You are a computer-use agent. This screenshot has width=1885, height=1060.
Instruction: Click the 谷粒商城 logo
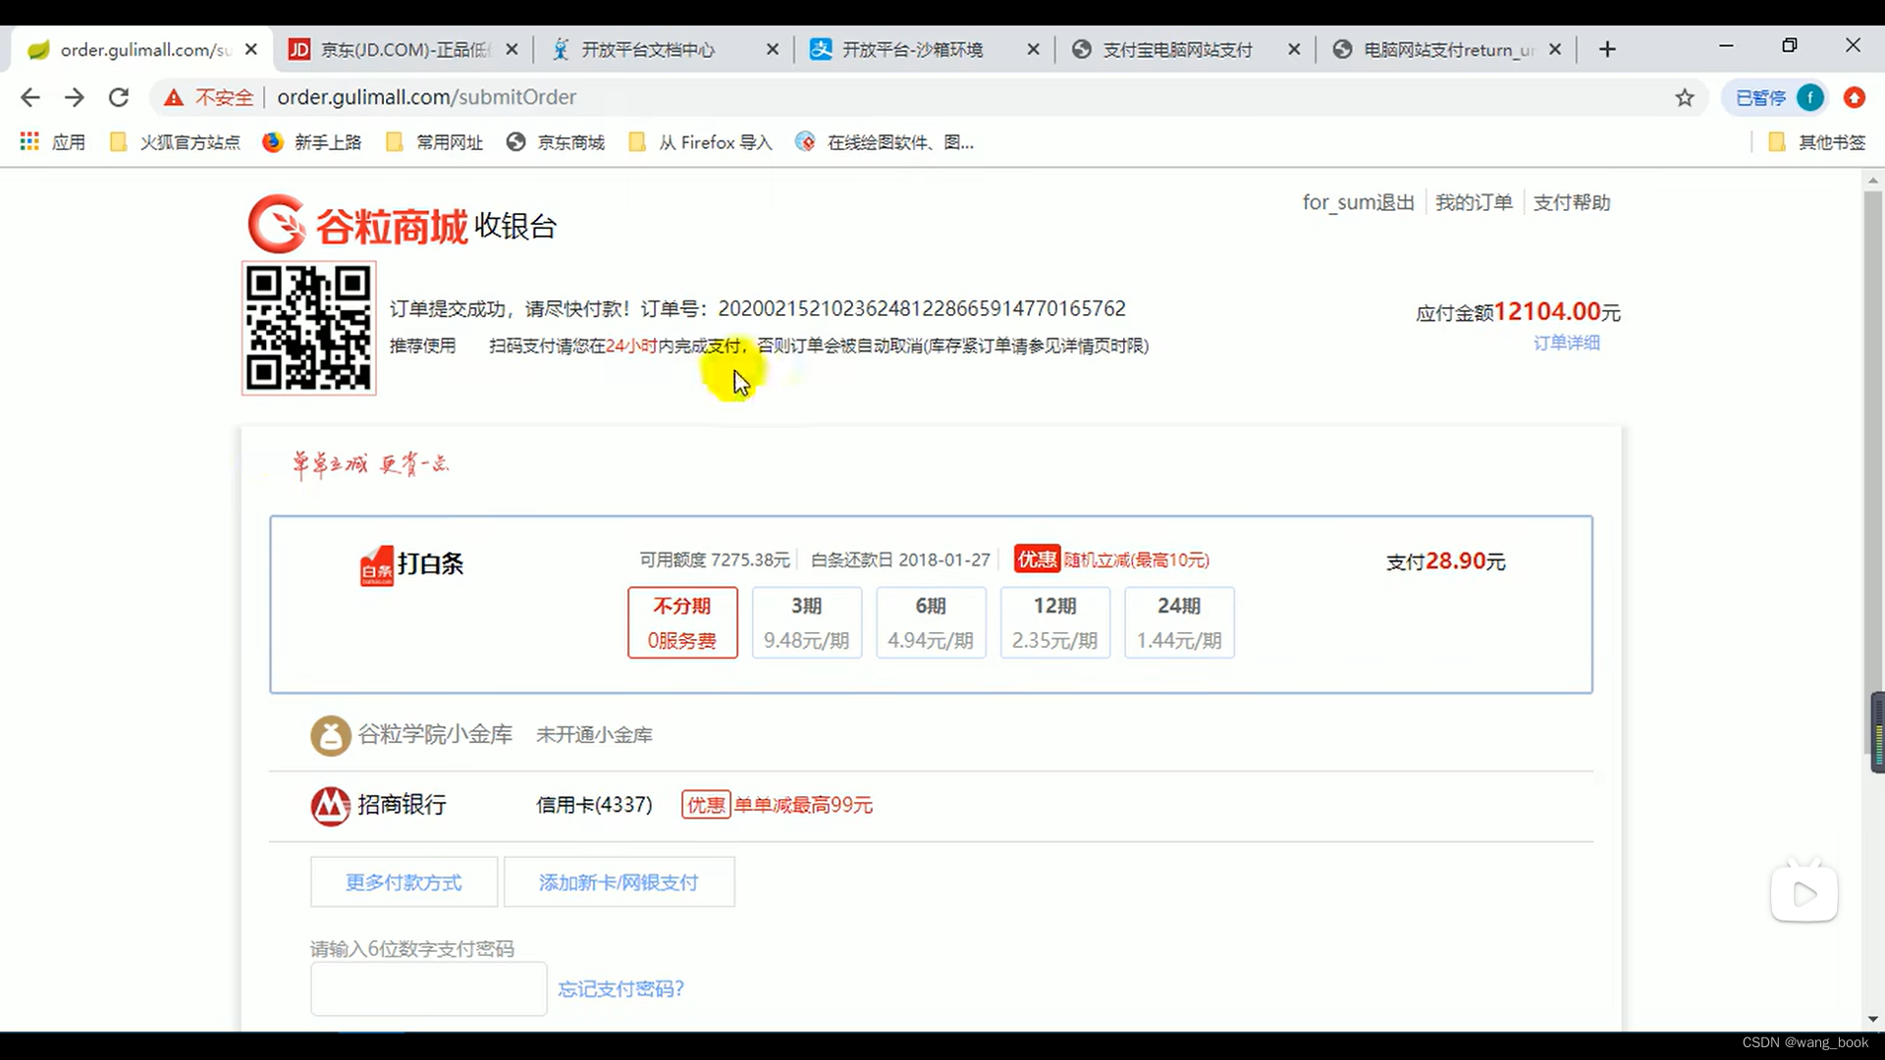357,225
